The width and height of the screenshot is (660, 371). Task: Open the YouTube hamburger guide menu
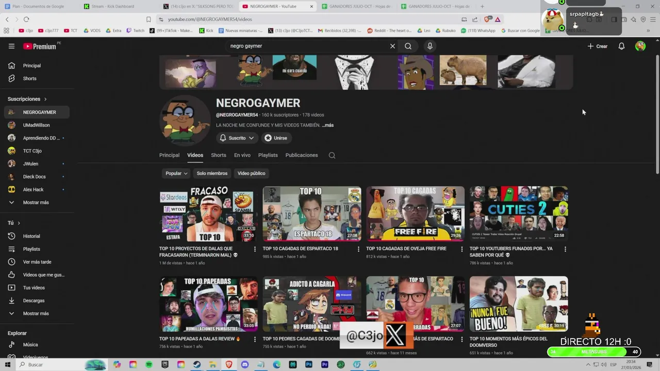click(11, 46)
